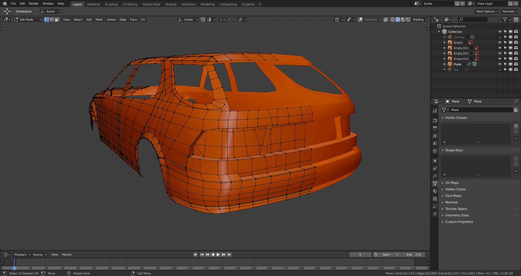
Task: Switch to wireframe viewport shading
Action: tap(392, 20)
